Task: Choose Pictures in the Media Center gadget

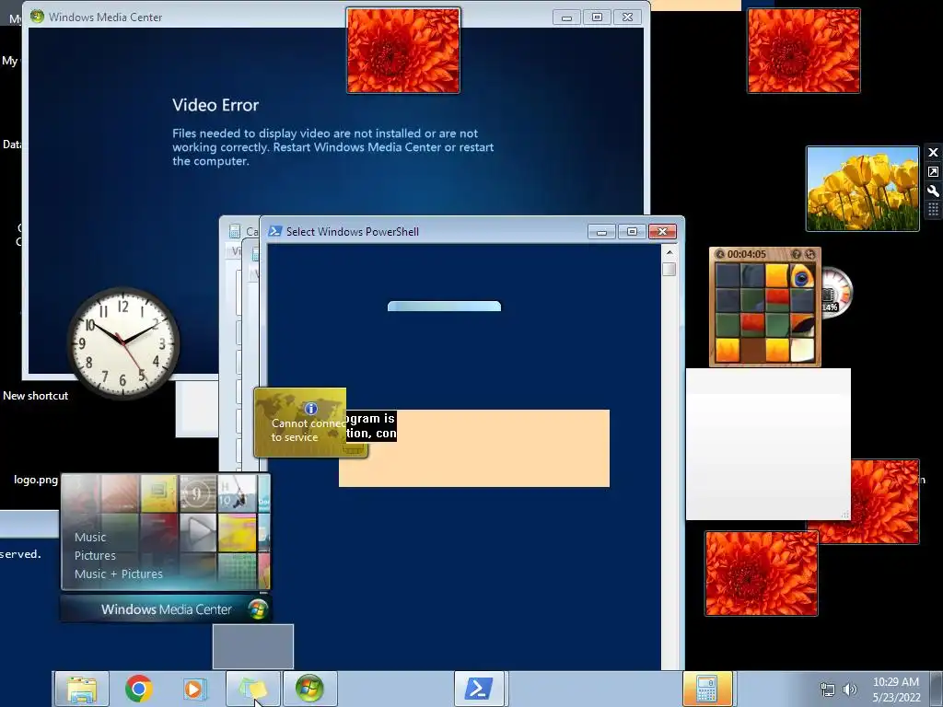Action: [95, 555]
